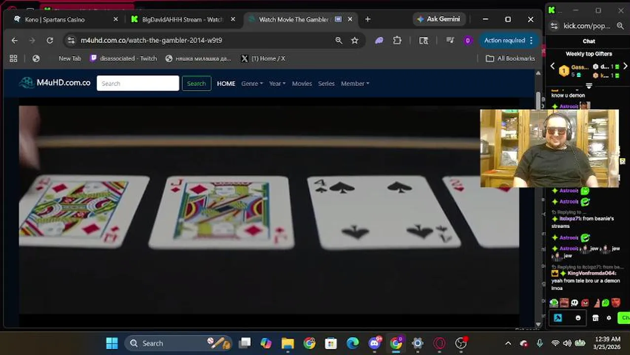Click the M4uHD.com.co logo
The image size is (630, 355).
[x=55, y=83]
